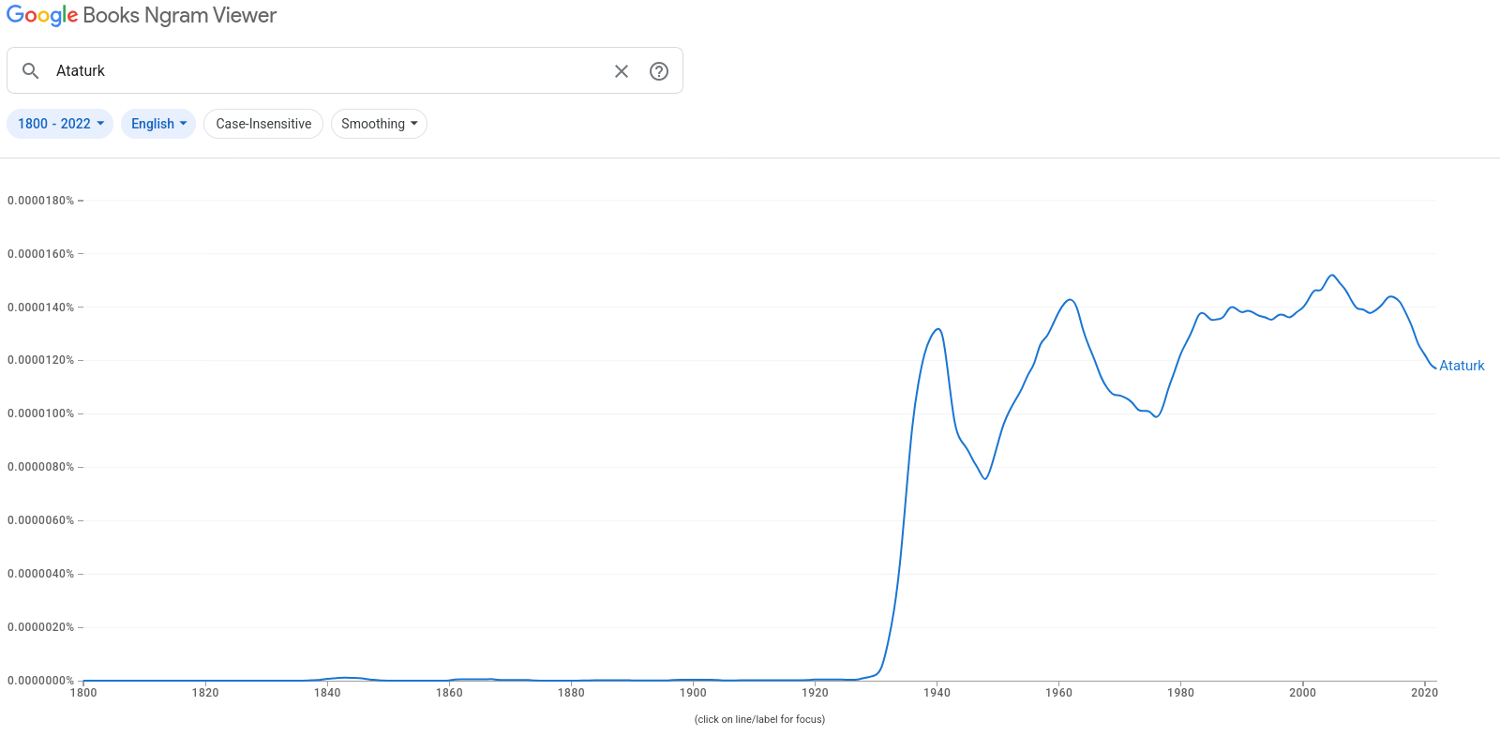The image size is (1500, 736).
Task: Expand the English corpus dropdown
Action: point(158,124)
